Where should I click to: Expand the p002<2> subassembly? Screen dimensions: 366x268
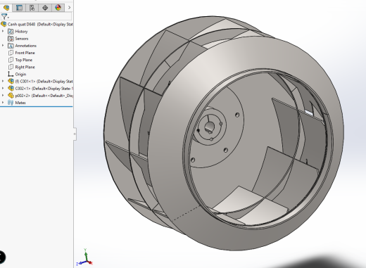[x=3, y=96]
